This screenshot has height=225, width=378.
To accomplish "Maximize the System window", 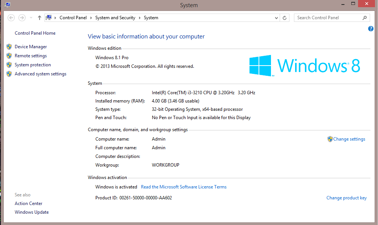I will point(353,4).
